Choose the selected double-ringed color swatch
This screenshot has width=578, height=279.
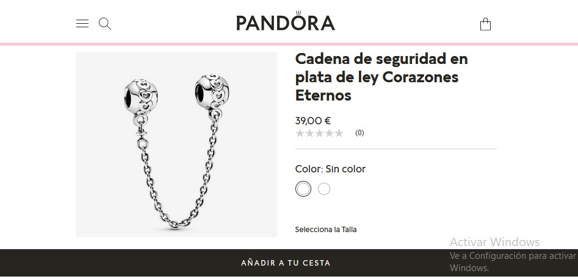point(303,189)
